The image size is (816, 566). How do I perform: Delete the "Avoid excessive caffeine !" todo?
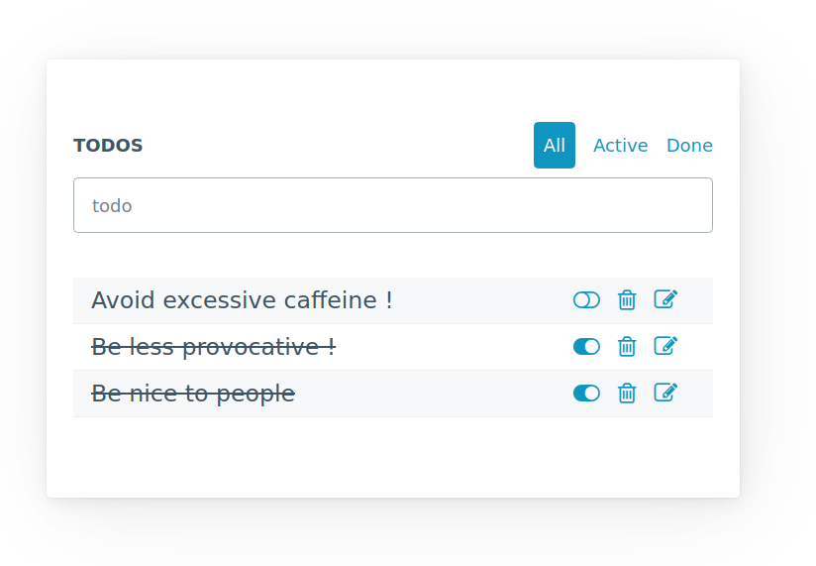click(x=627, y=300)
